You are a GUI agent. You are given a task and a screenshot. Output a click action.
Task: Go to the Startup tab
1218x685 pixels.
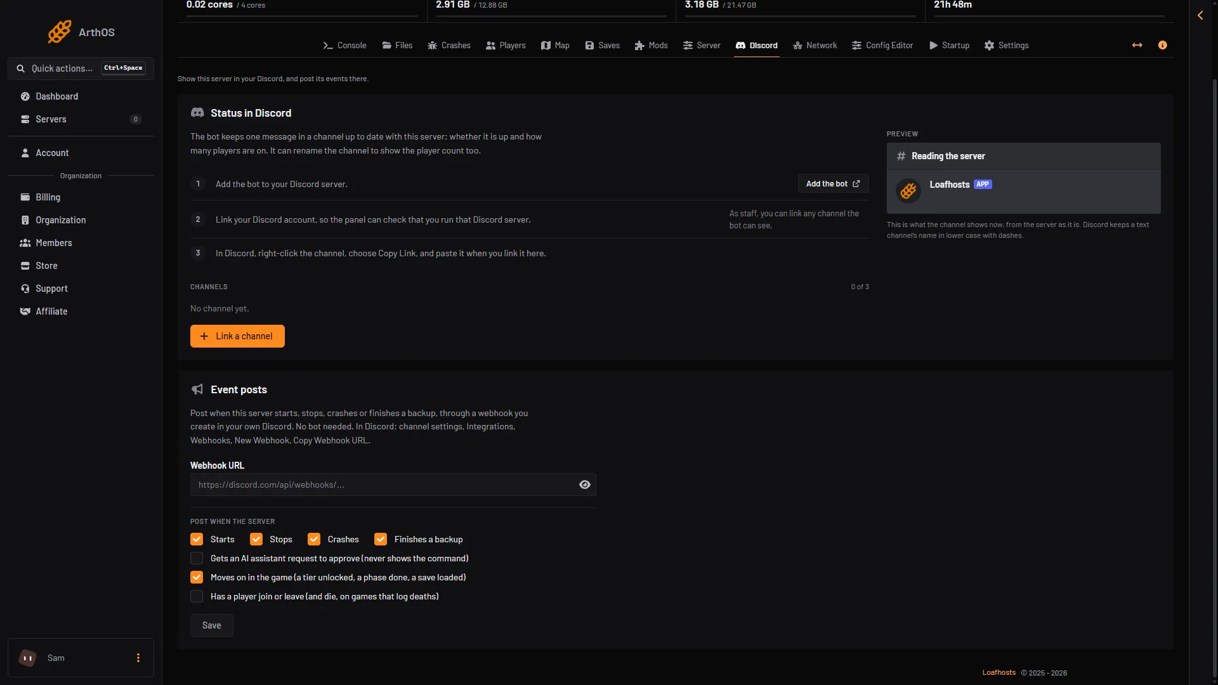point(950,45)
